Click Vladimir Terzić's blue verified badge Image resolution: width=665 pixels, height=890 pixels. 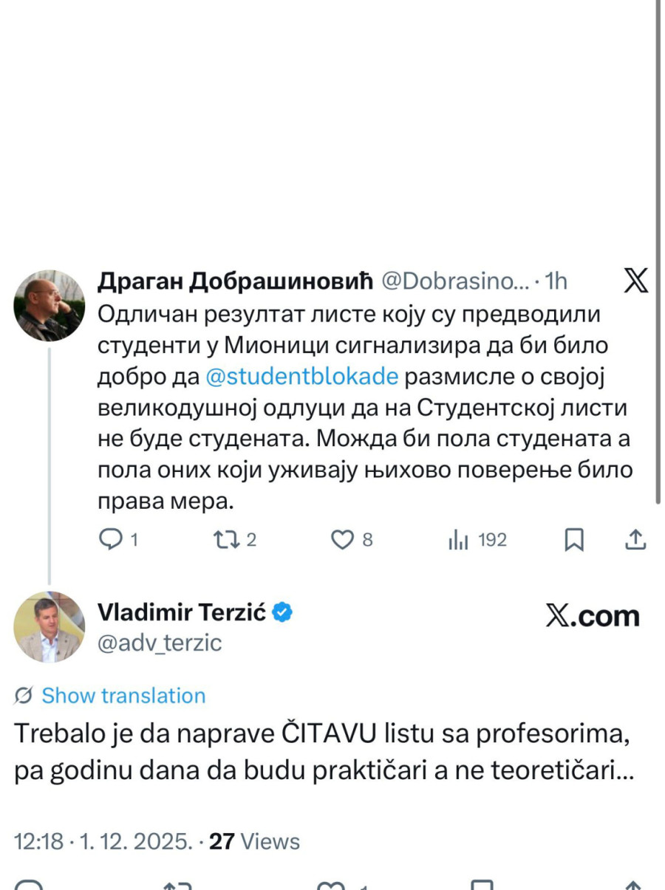tap(283, 611)
